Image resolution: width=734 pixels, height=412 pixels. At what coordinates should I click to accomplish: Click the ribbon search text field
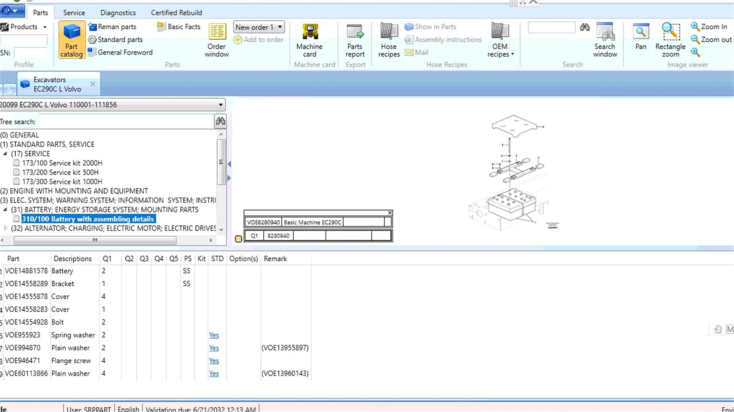tap(551, 27)
